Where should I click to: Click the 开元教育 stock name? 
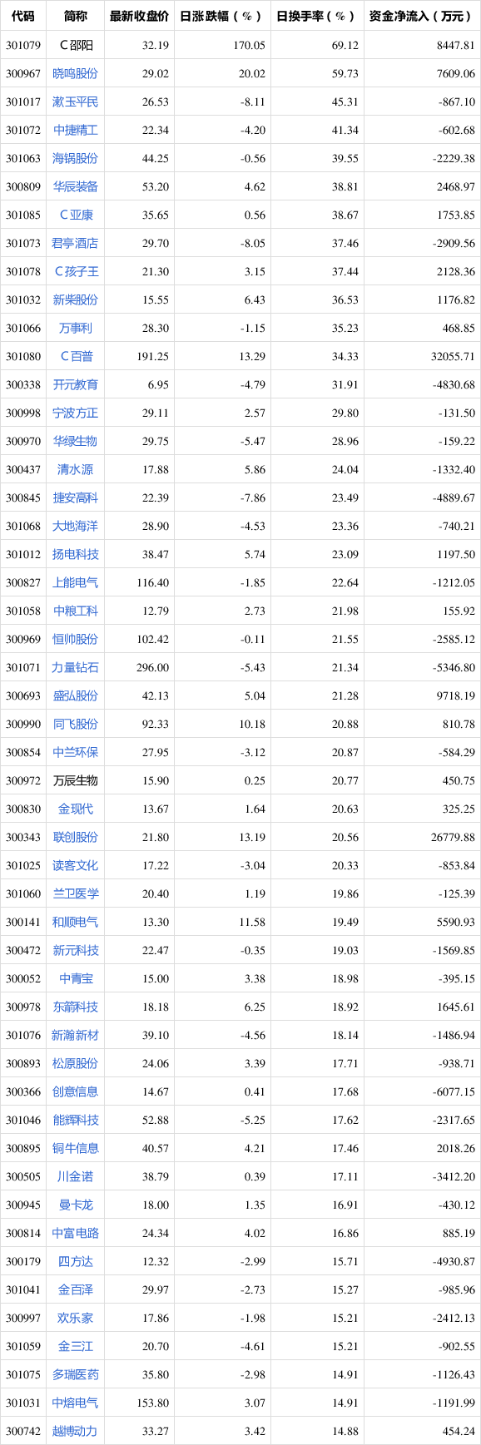click(76, 384)
